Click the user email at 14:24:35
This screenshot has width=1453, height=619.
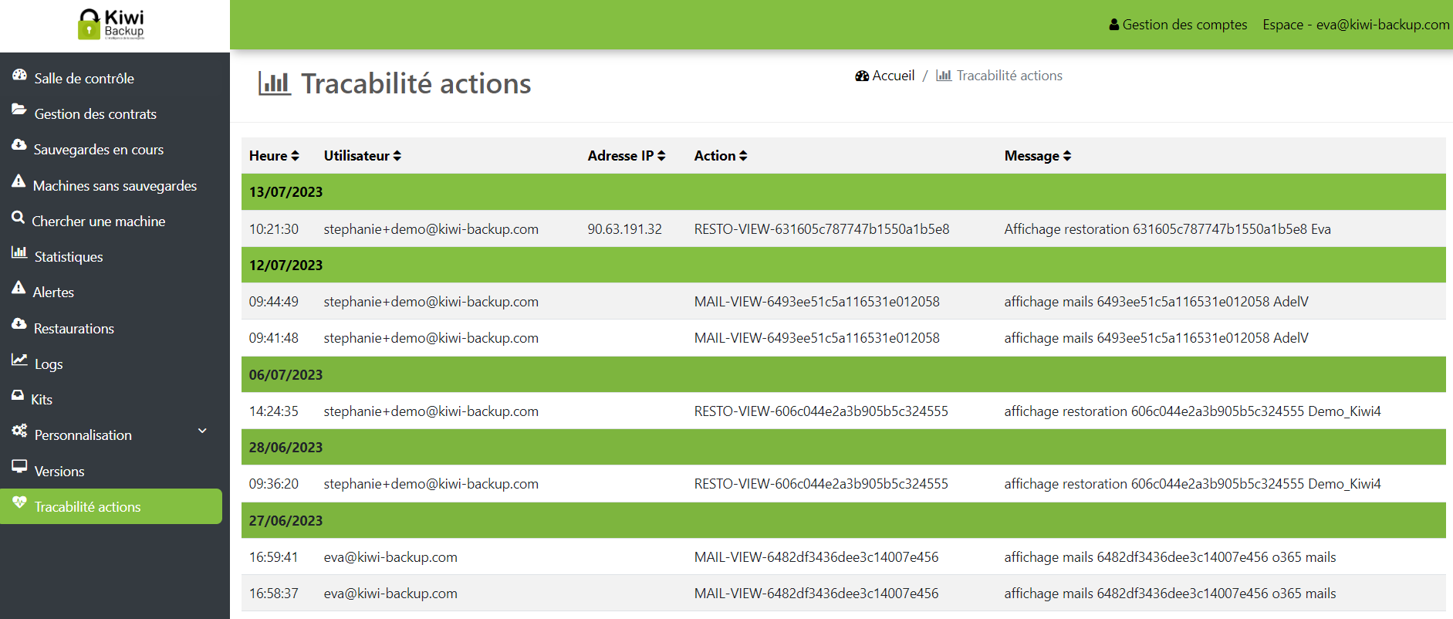[431, 411]
